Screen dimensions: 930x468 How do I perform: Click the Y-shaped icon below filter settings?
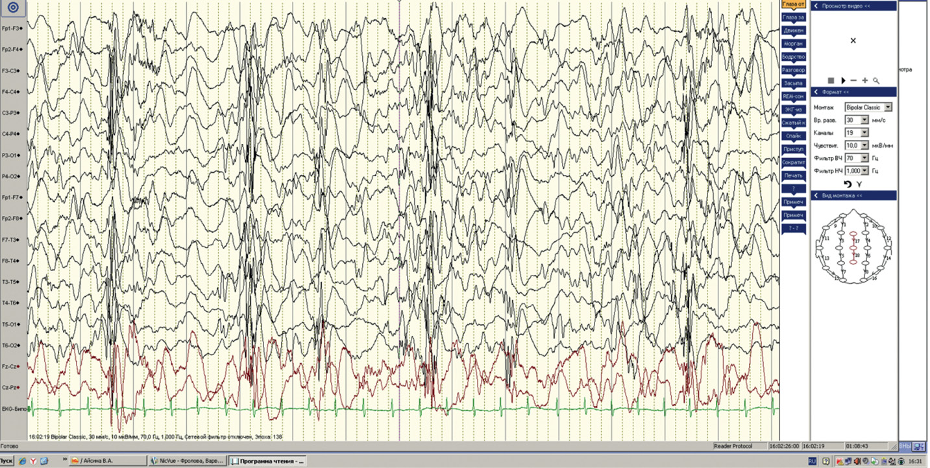859,184
